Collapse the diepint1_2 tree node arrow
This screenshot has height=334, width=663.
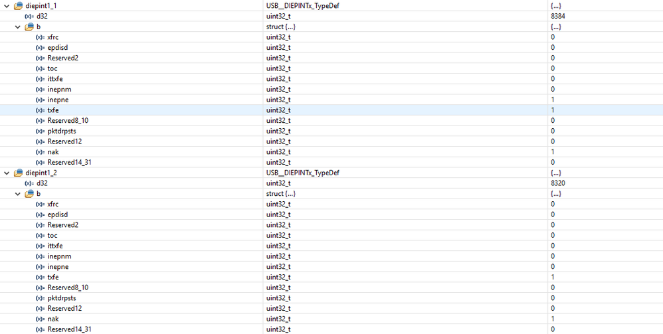pos(6,173)
